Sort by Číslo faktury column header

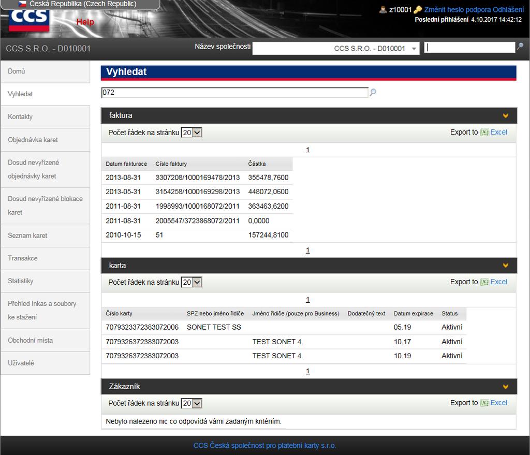[x=171, y=164]
